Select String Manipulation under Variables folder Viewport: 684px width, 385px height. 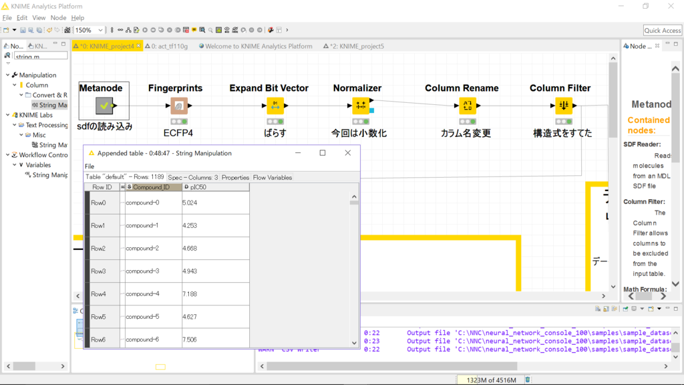click(x=47, y=175)
